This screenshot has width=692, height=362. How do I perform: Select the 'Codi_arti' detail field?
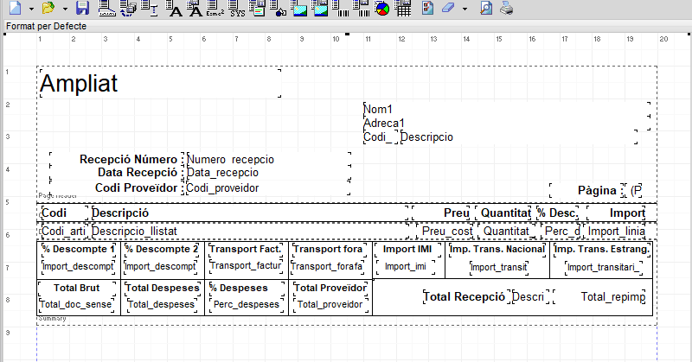point(66,231)
